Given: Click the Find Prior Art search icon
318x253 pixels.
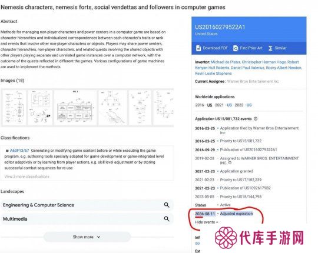Looking at the screenshot, I should coord(236,48).
